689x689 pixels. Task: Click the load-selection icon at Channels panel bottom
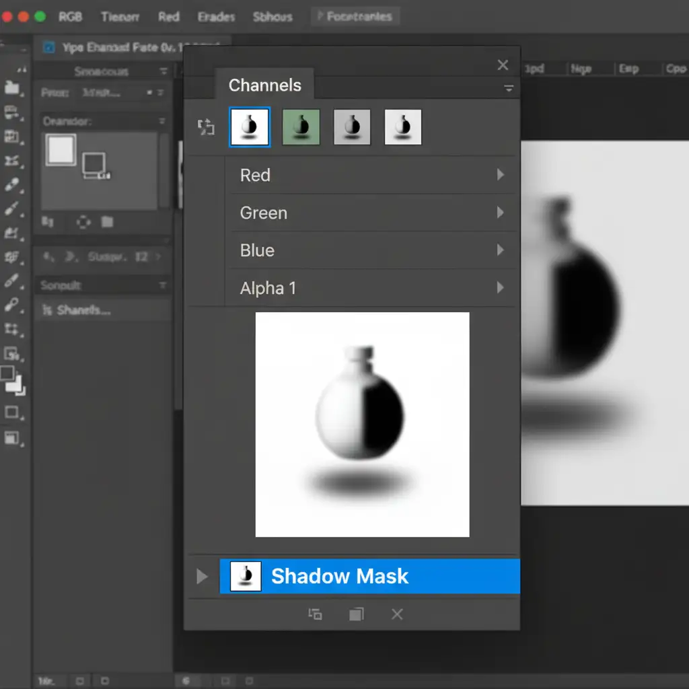[315, 614]
